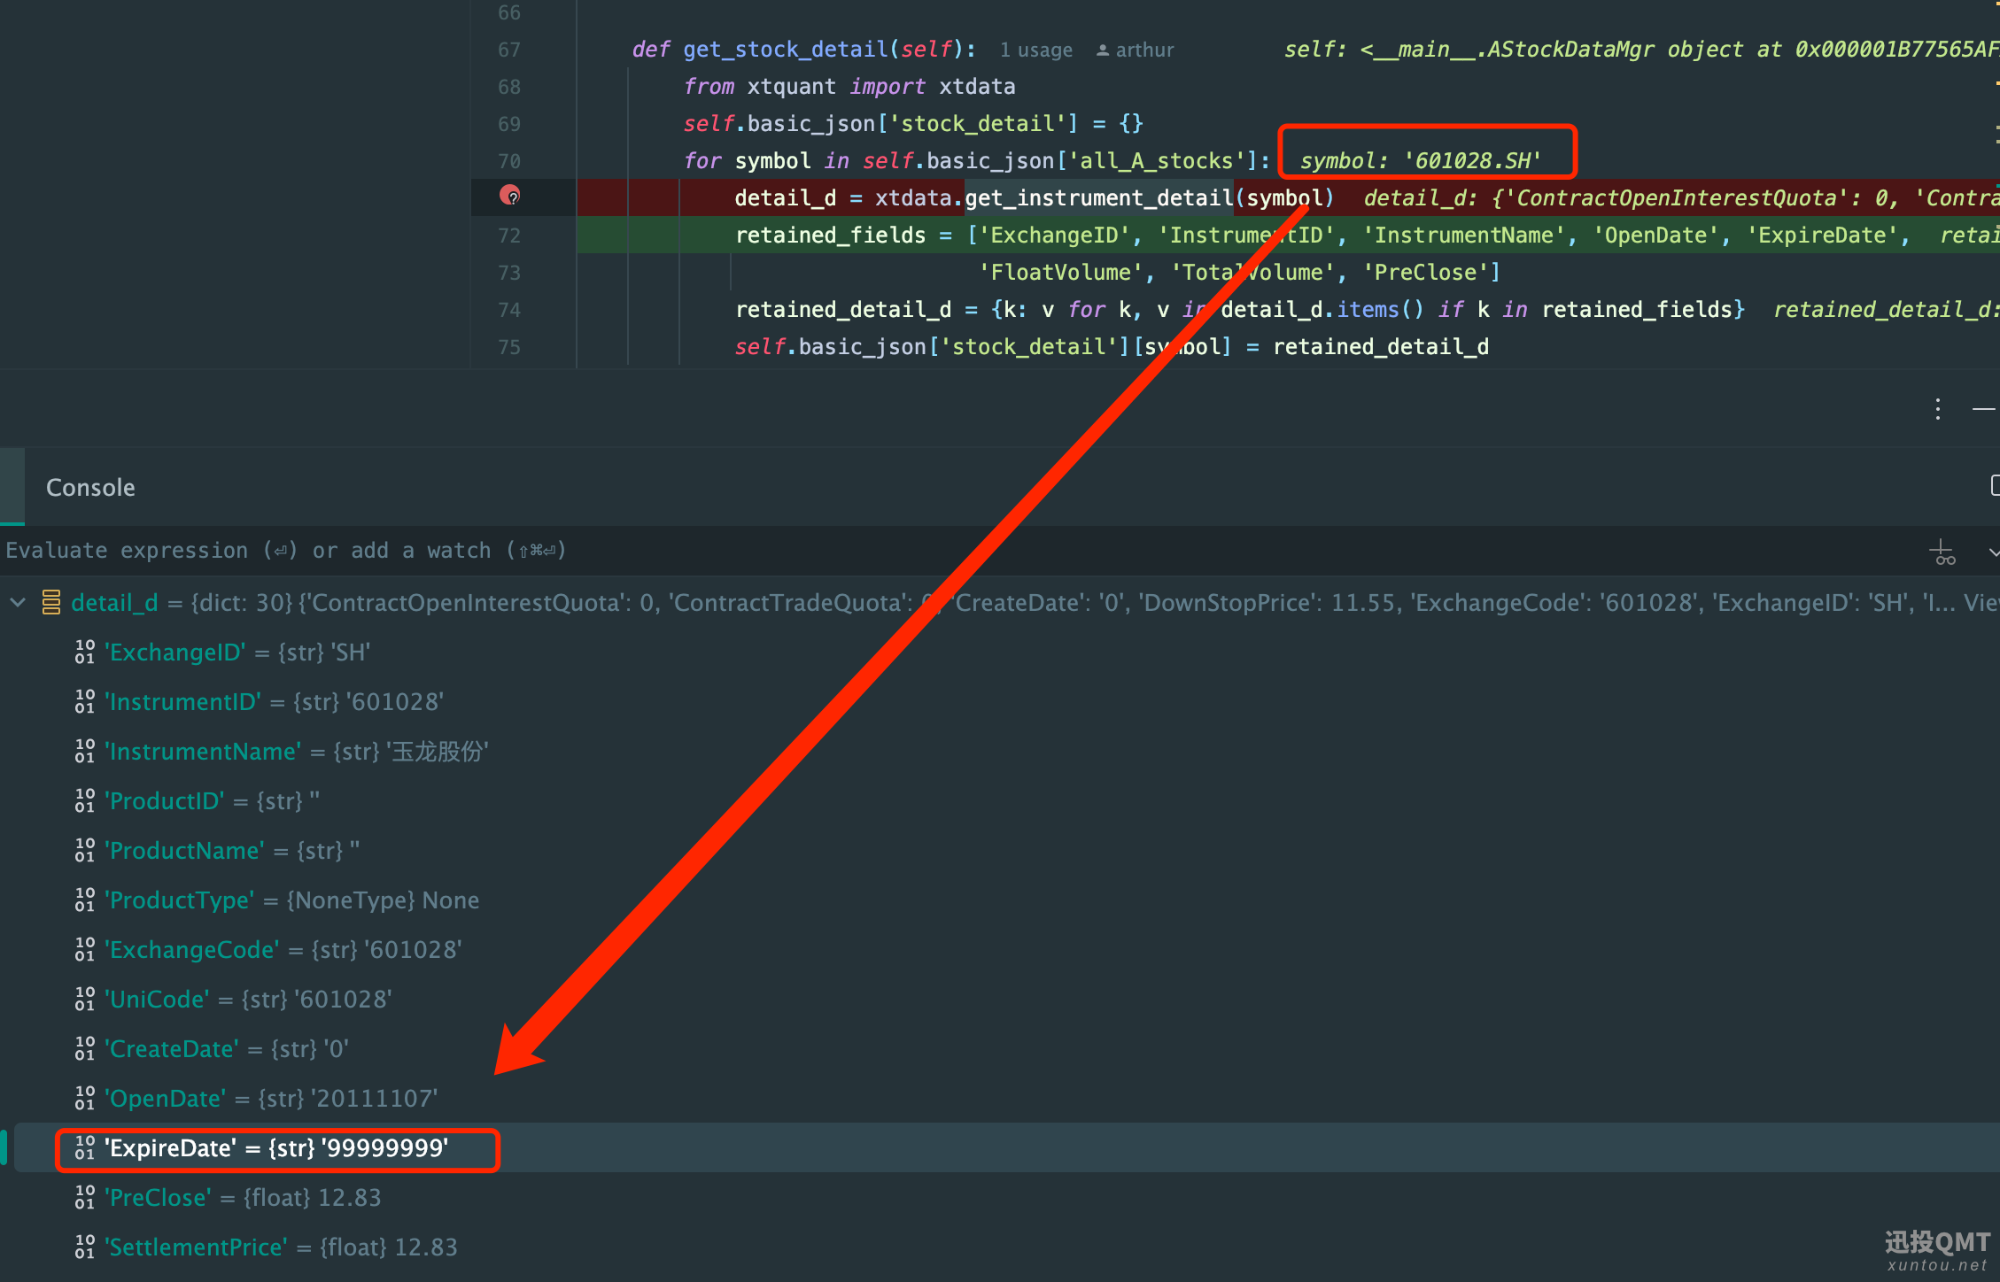The height and width of the screenshot is (1282, 2000).
Task: Select the 'ExchangeCode' variable row
Action: coord(1006,950)
